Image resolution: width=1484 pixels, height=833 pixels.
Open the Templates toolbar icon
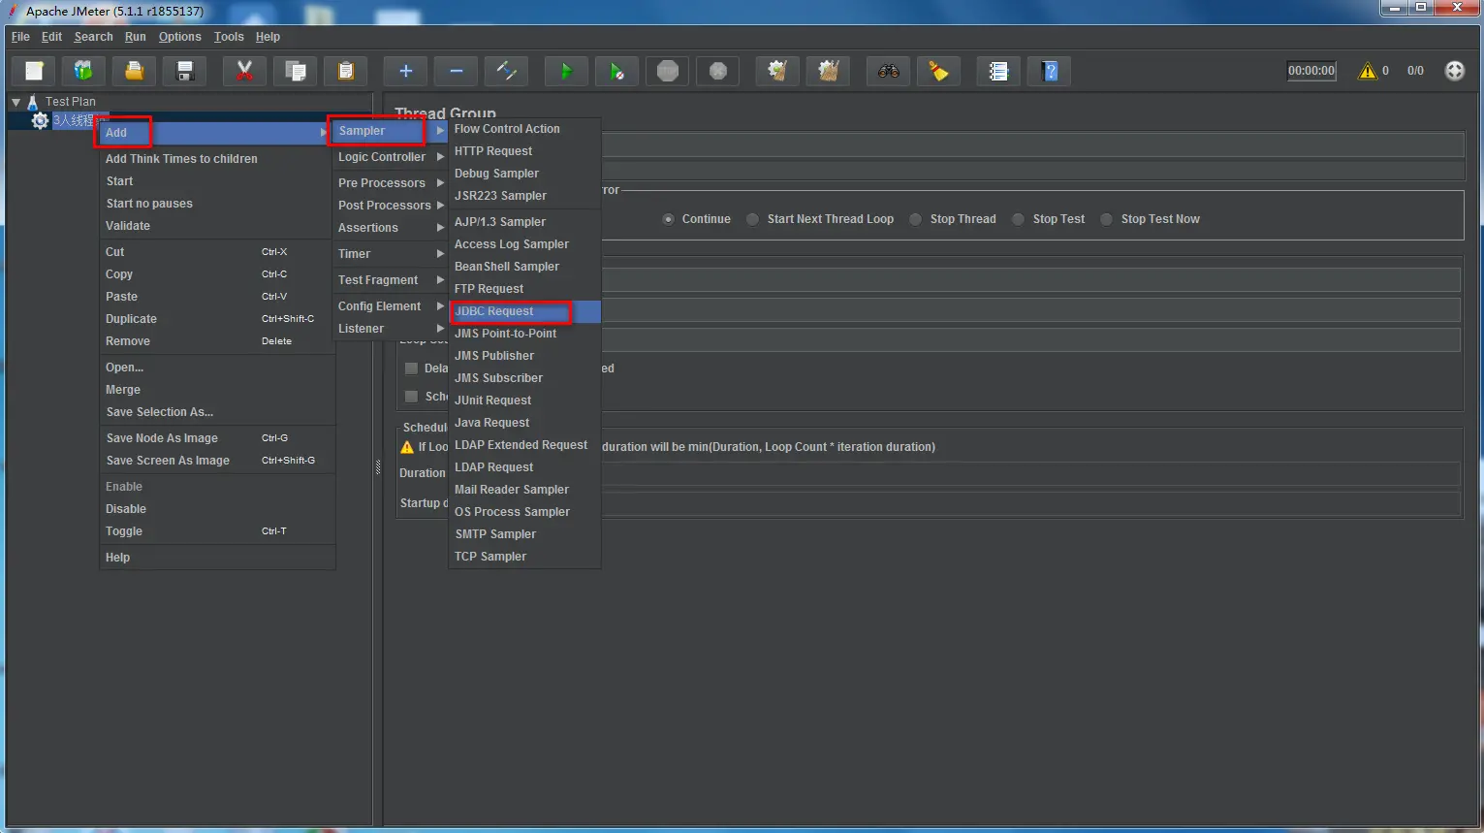click(x=83, y=71)
